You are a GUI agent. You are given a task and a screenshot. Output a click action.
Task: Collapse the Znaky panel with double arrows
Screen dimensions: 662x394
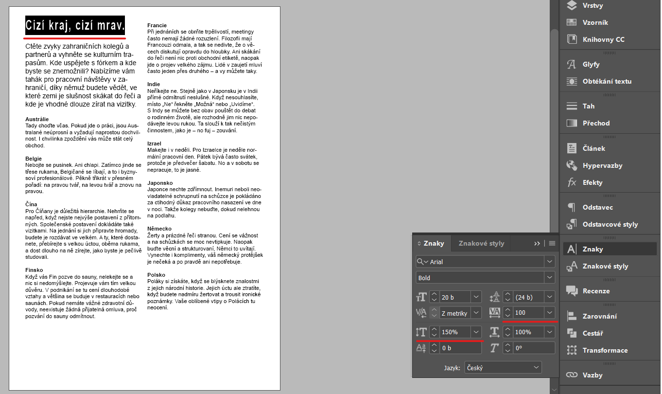click(537, 243)
